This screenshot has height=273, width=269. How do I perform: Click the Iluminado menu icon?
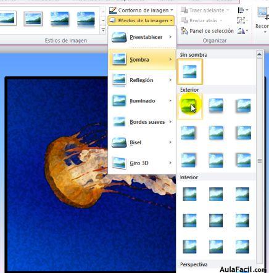click(119, 100)
